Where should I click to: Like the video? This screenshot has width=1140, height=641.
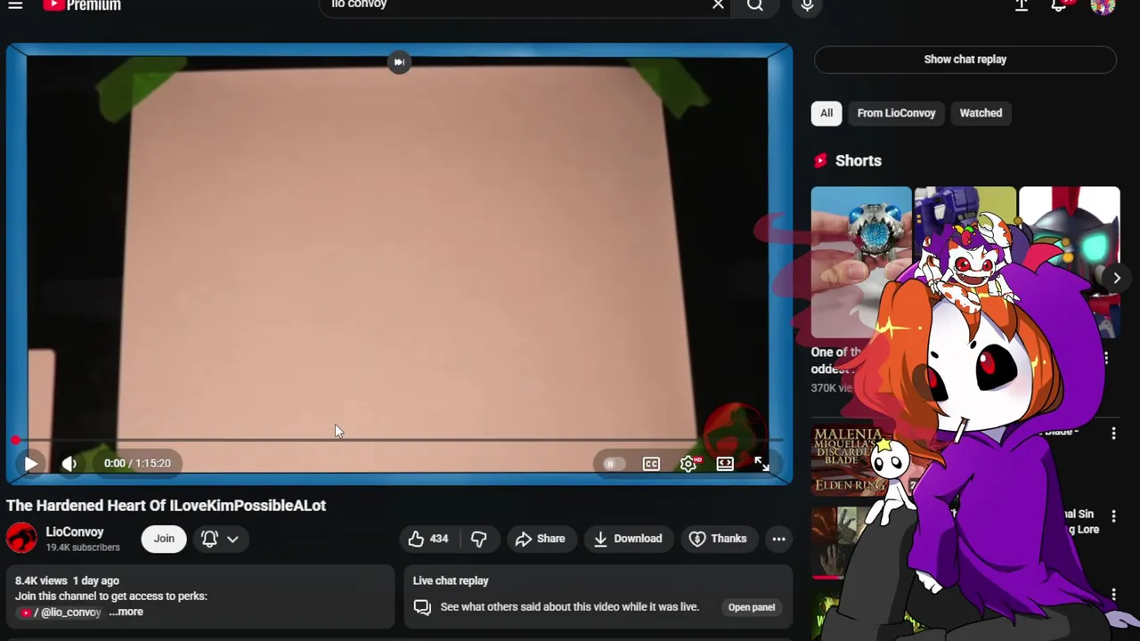click(428, 539)
